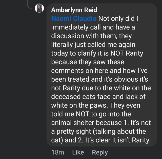Click the line 'been treated and it's obvious'

tap(95, 79)
